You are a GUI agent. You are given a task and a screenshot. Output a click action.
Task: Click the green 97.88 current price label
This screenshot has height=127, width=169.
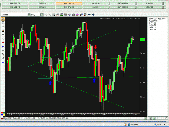(x=143, y=40)
